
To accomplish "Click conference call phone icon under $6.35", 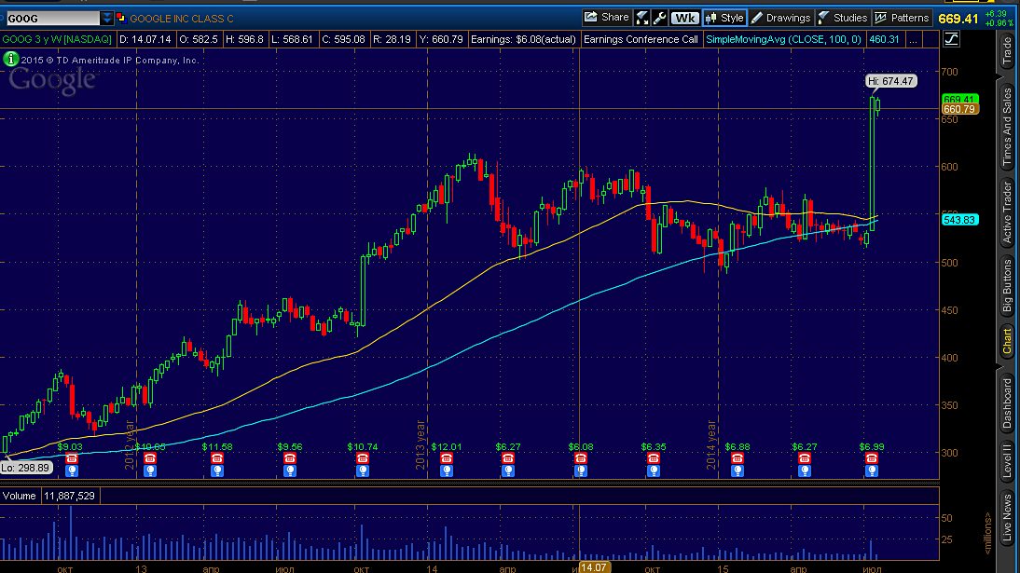I will pos(653,458).
